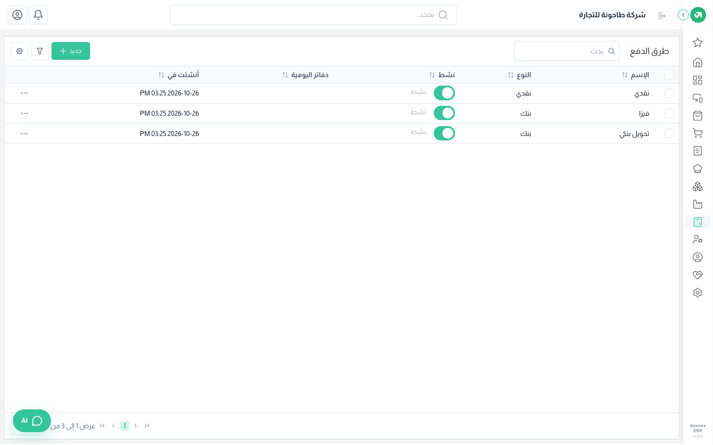
Task: Open the three-dot menu for فيزا row
Action: click(24, 113)
